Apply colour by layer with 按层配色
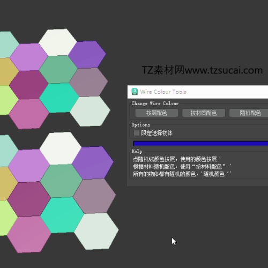268x268 pixels. point(157,113)
